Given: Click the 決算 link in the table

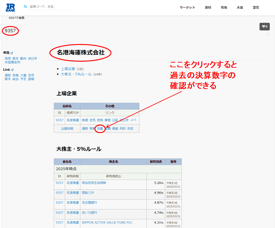Looking at the screenshot, I should 100,129.
